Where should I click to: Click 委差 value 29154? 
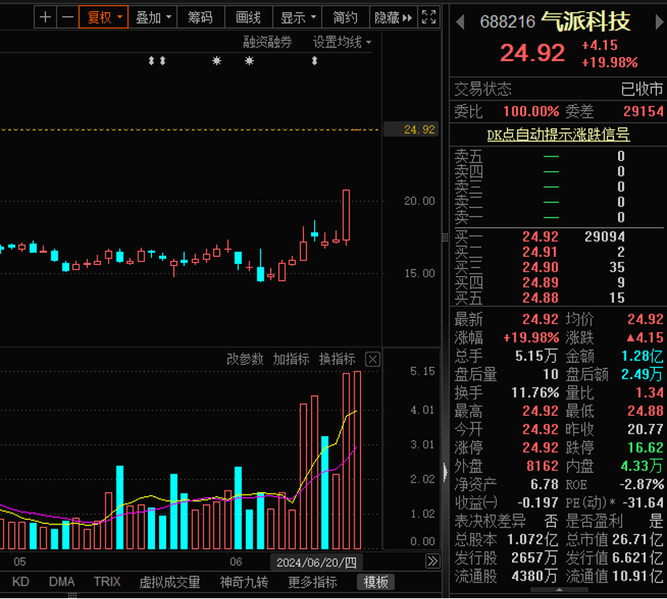(643, 112)
